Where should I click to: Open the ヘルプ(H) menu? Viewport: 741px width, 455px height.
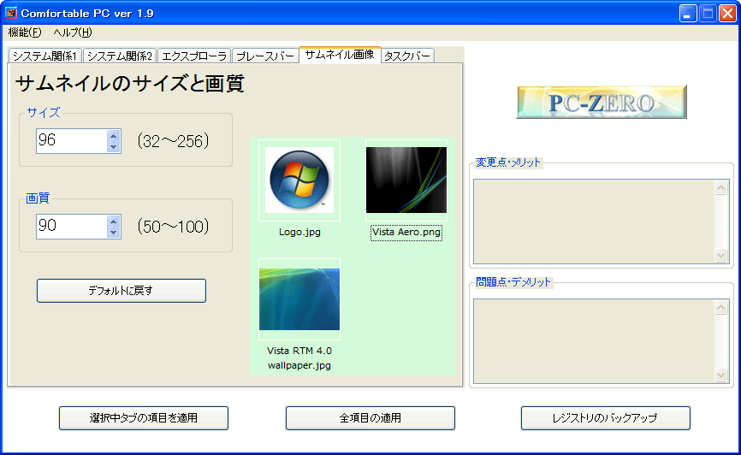tap(72, 32)
